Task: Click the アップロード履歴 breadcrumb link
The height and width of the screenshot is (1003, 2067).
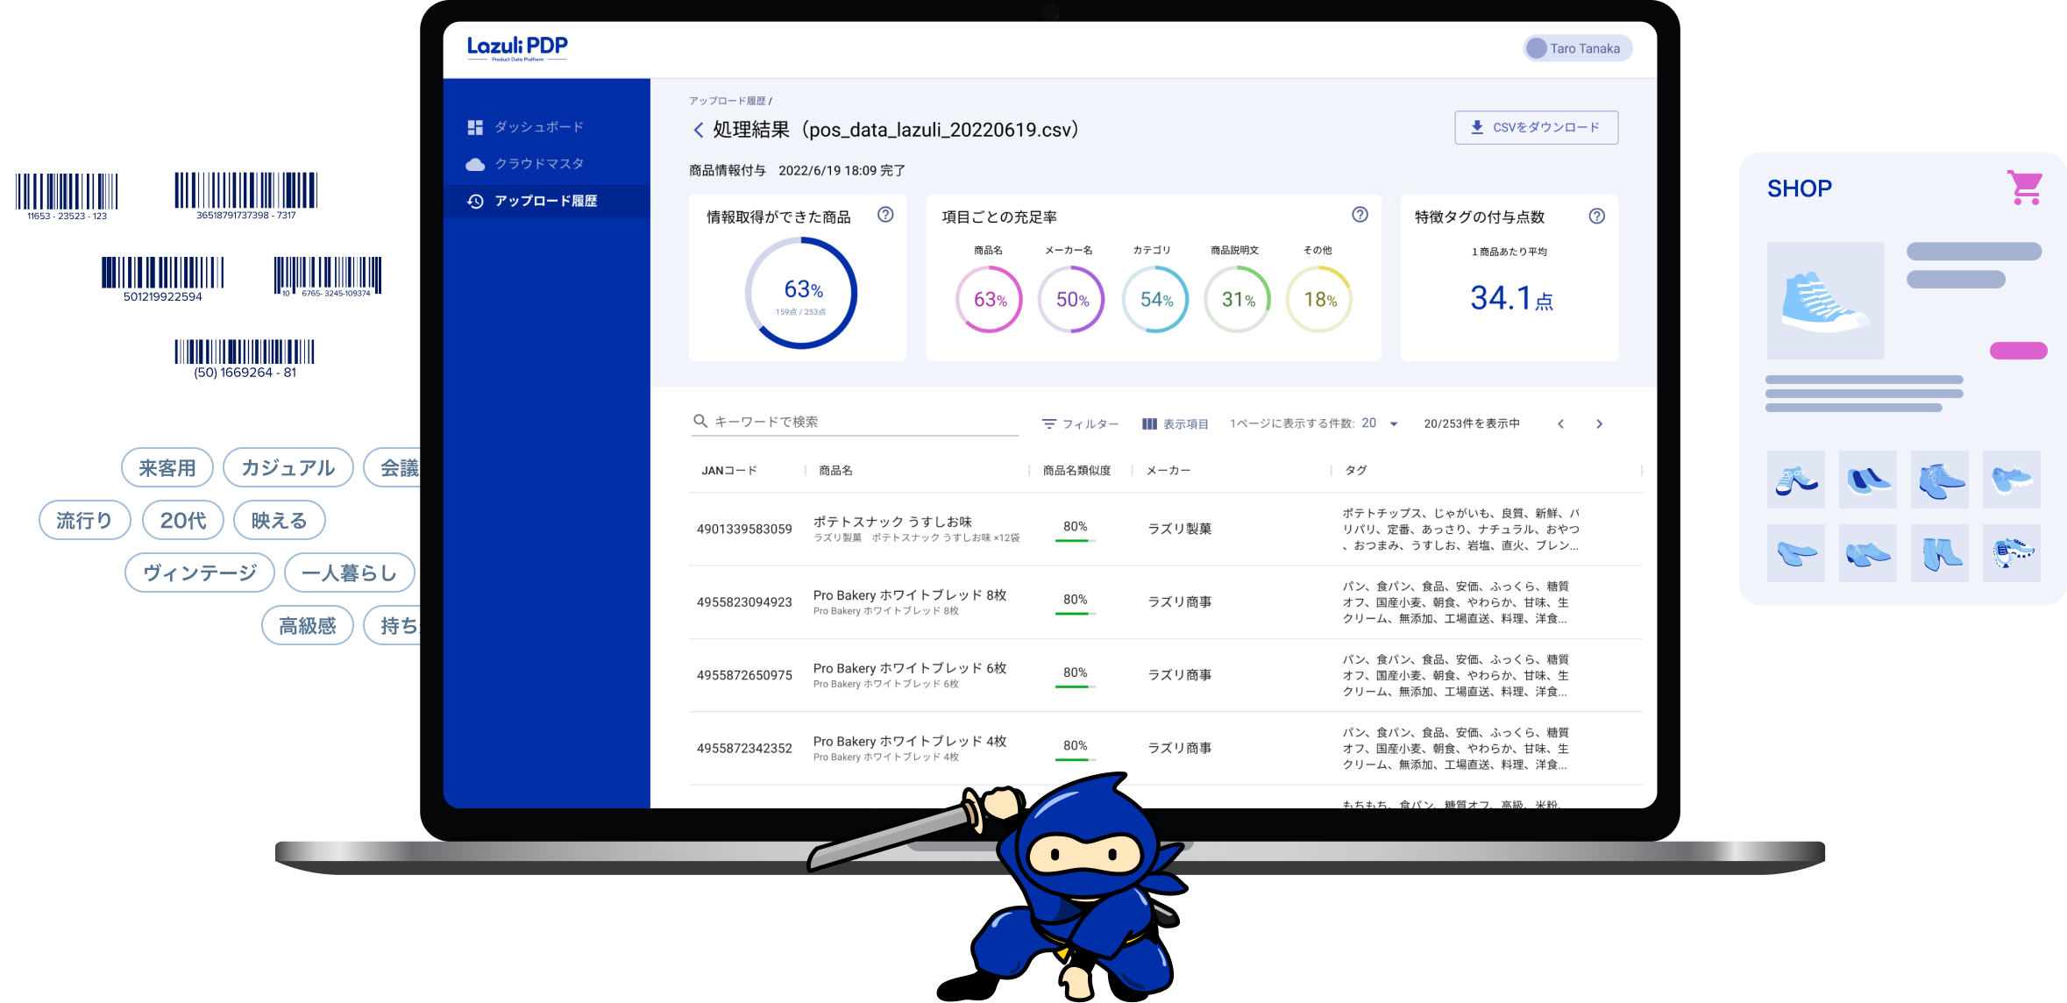Action: [x=727, y=101]
